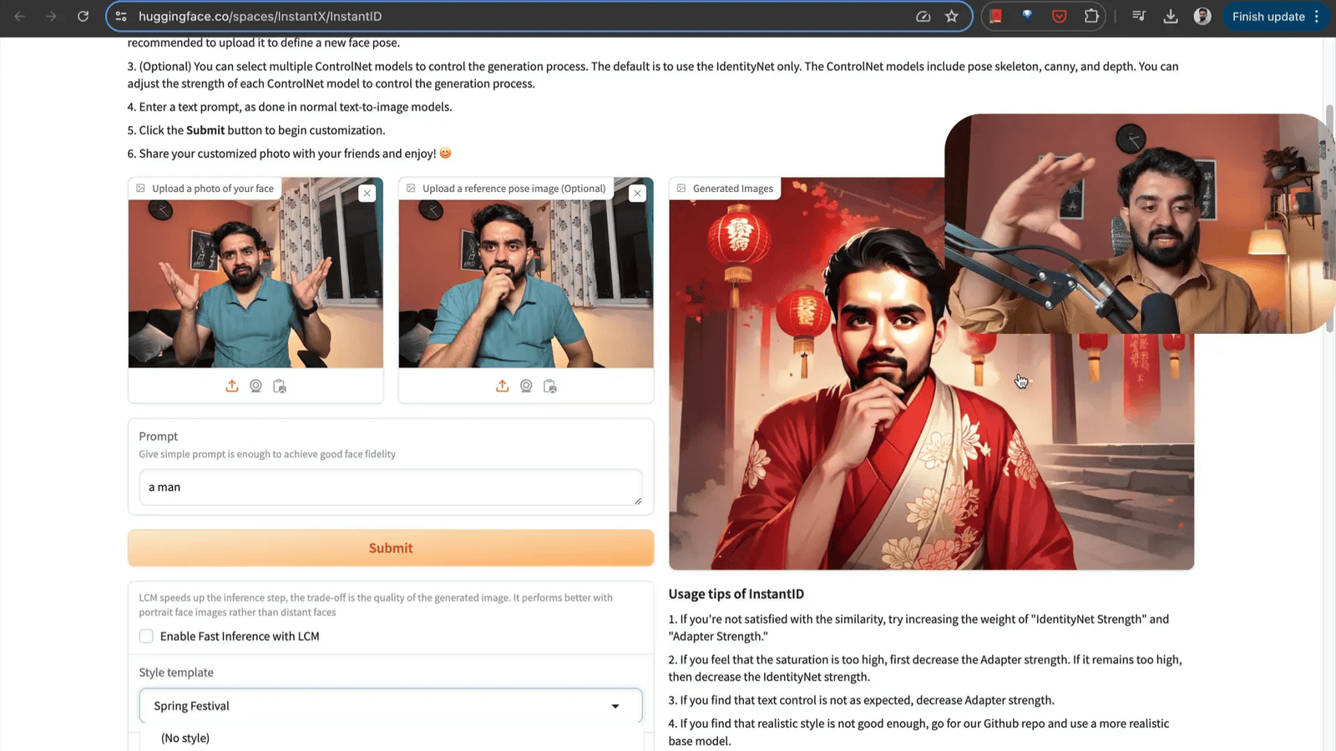Capture face photo with the webcam icon
This screenshot has width=1336, height=751.
click(256, 386)
